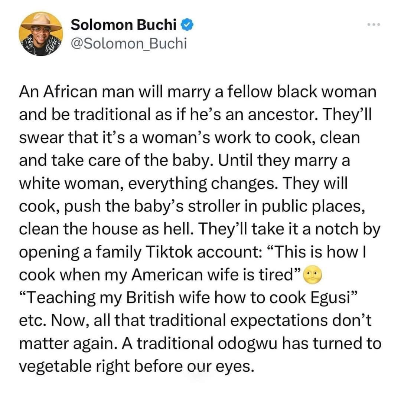Click the blue verified badge
The width and height of the screenshot is (401, 395).
coord(186,26)
